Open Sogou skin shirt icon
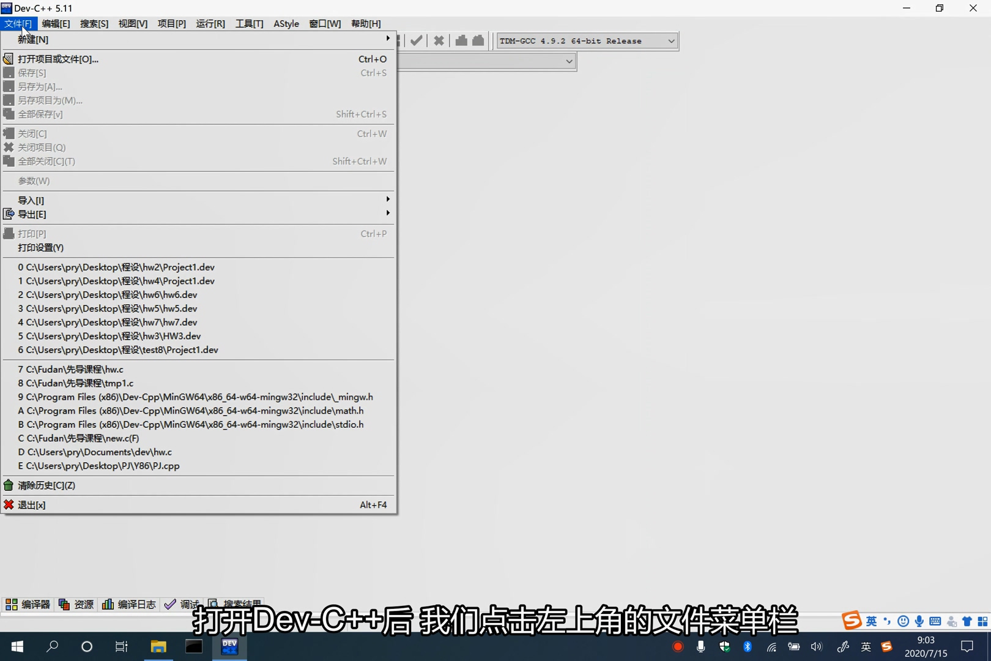The width and height of the screenshot is (991, 661). click(x=967, y=621)
